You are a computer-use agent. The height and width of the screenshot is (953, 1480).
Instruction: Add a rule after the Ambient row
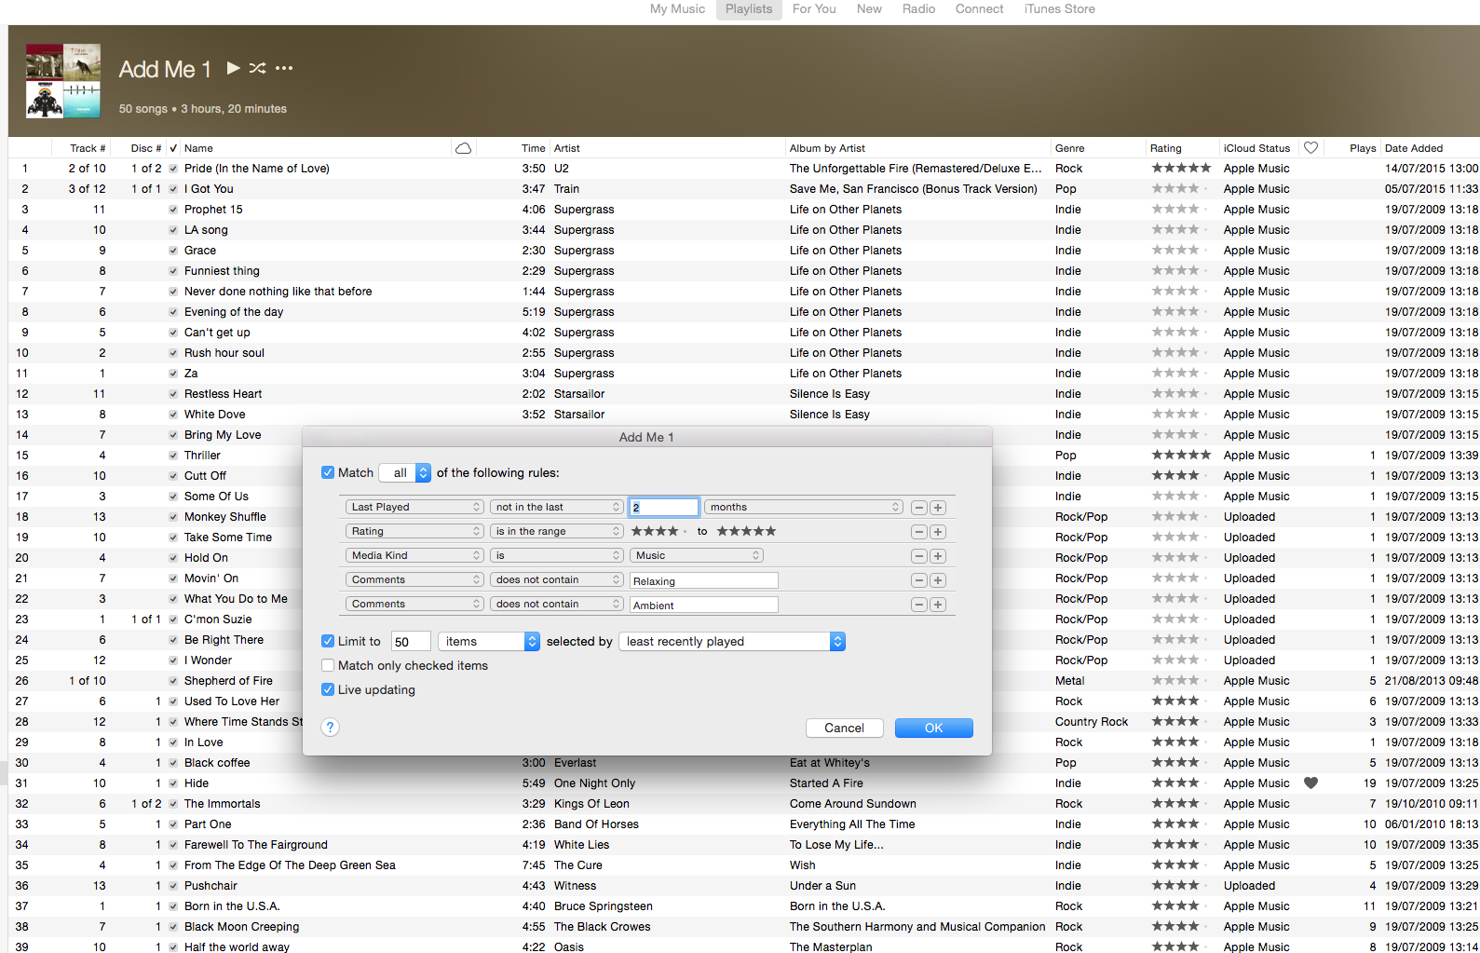tap(938, 605)
